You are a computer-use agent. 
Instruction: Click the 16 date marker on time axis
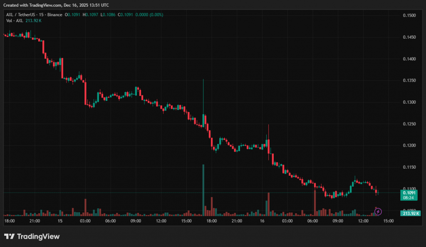click(x=262, y=221)
